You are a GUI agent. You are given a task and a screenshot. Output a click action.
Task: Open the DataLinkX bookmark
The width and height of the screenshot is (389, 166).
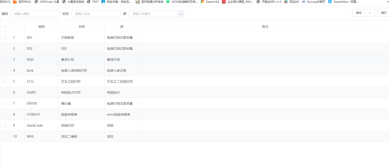[x=210, y=2]
